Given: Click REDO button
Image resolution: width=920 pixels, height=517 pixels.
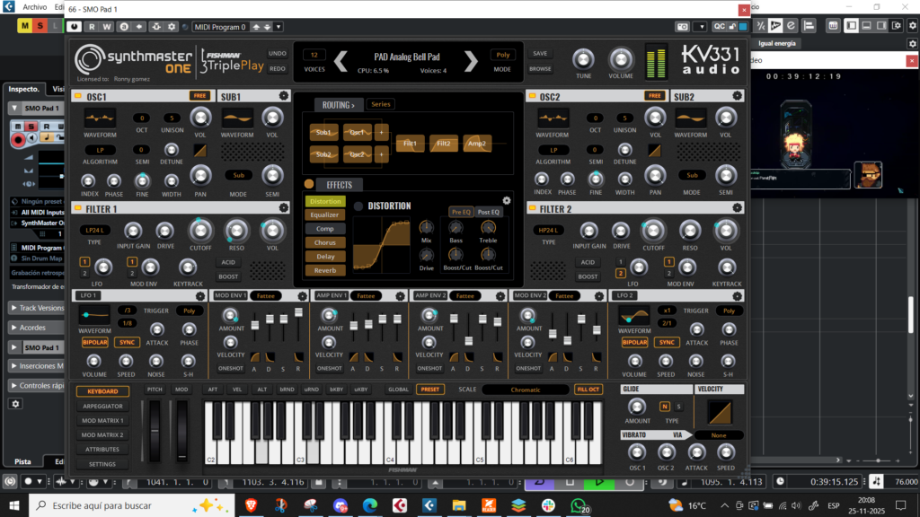Looking at the screenshot, I should pos(278,69).
